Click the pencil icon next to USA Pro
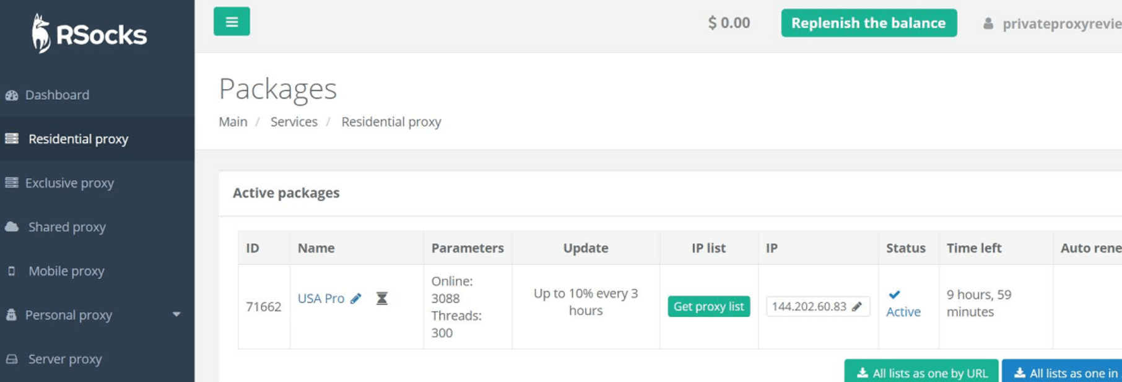Screen dimensions: 1122x382 coord(355,298)
